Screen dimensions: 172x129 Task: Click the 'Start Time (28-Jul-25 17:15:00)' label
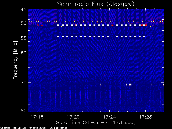click(96, 123)
